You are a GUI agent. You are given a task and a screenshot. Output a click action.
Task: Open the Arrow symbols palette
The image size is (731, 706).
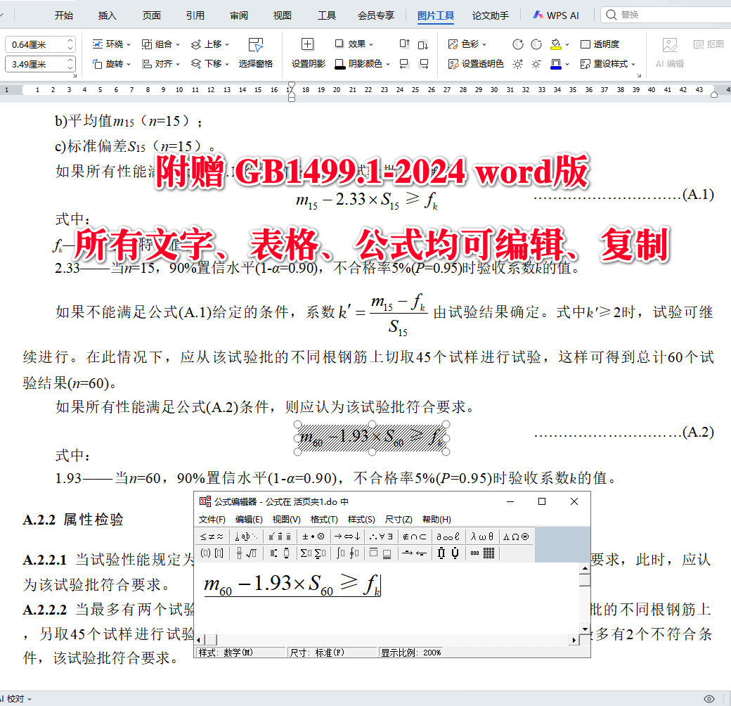click(x=347, y=537)
